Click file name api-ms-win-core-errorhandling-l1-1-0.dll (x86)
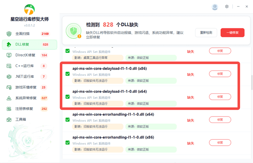253x163 pixels. click(113, 137)
